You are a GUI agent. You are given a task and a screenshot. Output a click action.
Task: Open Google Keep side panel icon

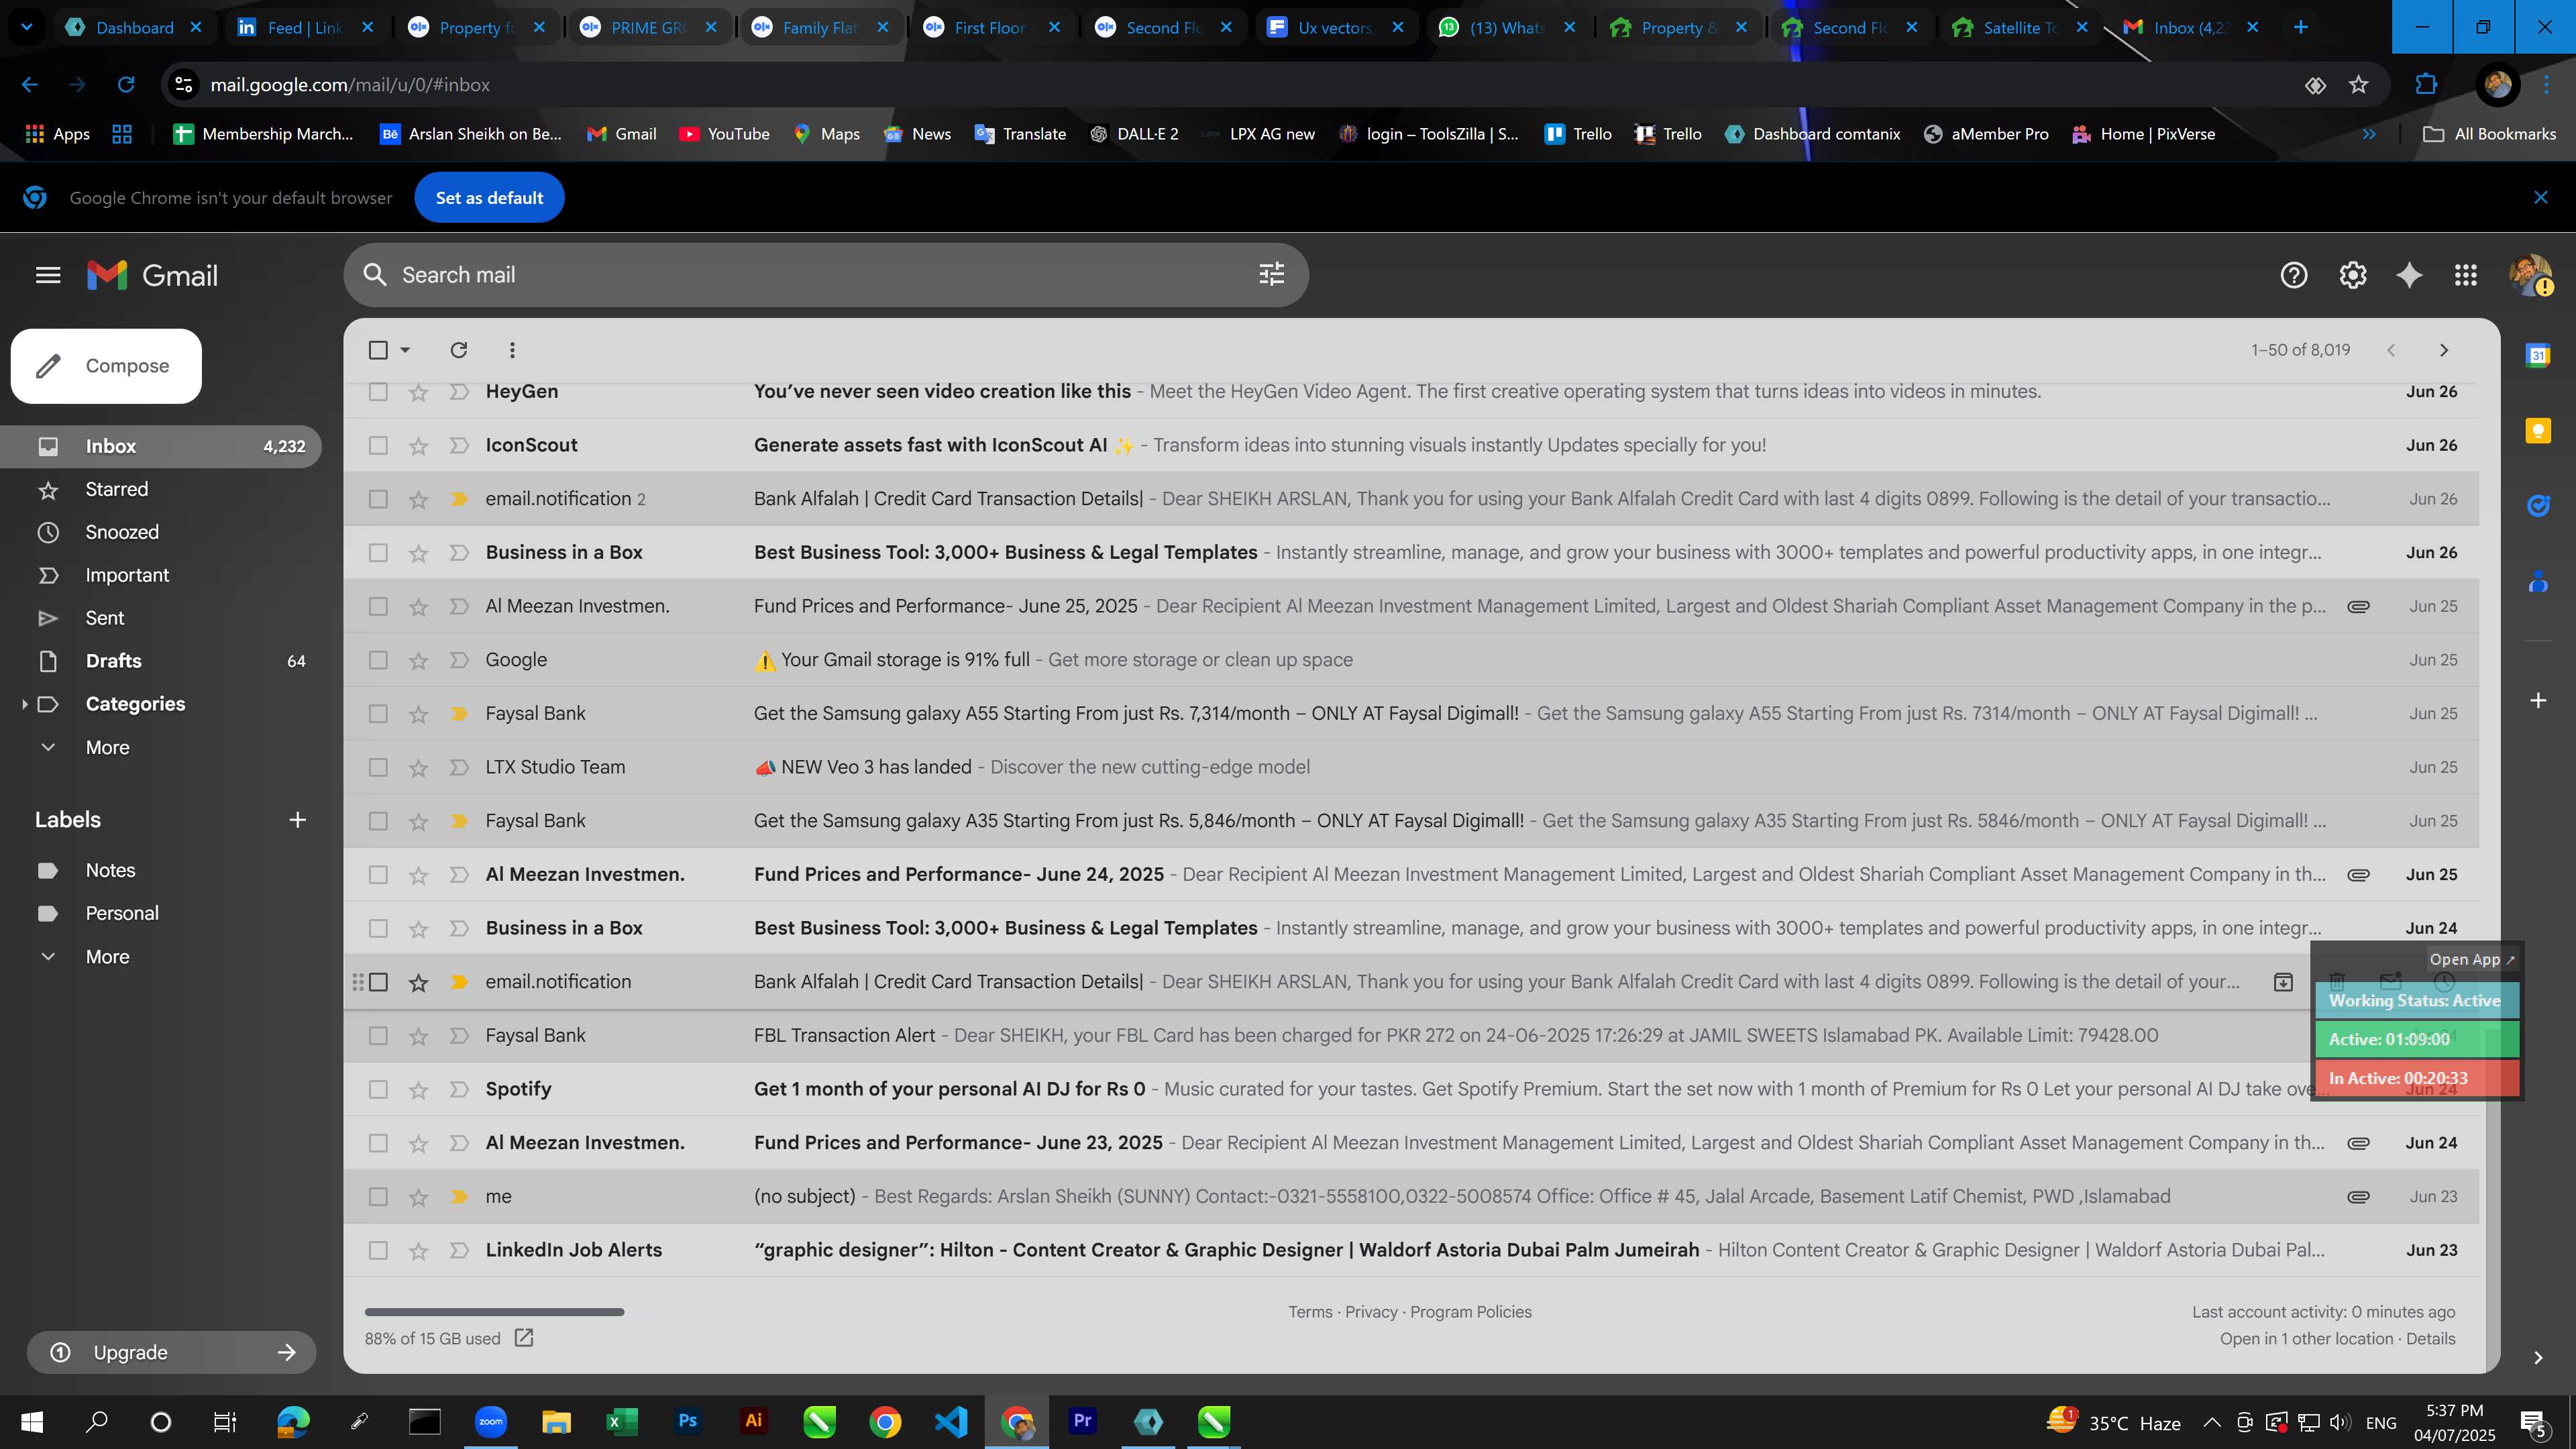[2538, 431]
